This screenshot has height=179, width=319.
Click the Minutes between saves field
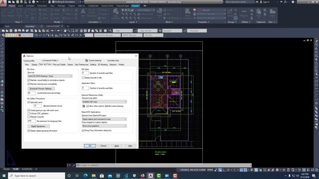click(37, 106)
